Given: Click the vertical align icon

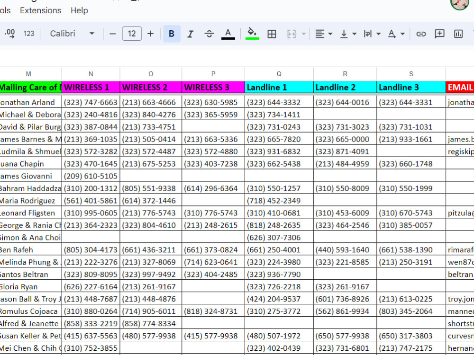Looking at the screenshot, I should (x=344, y=34).
